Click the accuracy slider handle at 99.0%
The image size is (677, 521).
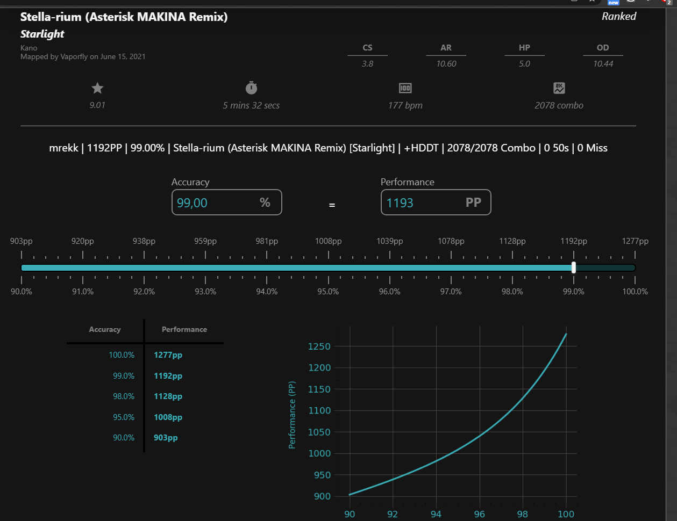pyautogui.click(x=574, y=267)
